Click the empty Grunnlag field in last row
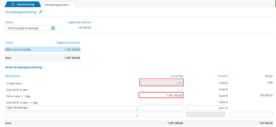Screen dimensions: 276x127 [x=161, y=114]
